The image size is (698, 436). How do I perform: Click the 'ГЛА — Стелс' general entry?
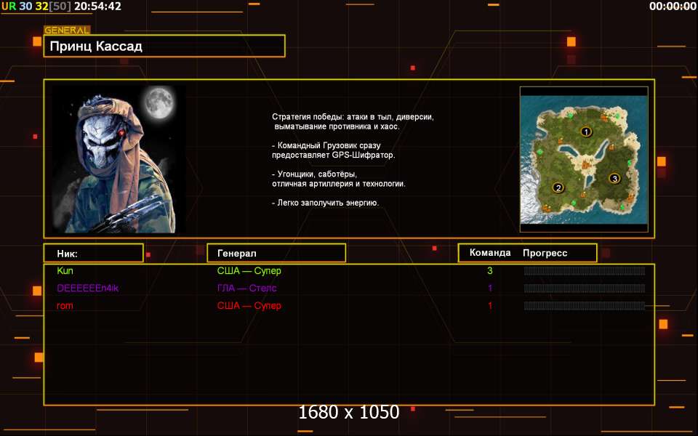point(246,288)
